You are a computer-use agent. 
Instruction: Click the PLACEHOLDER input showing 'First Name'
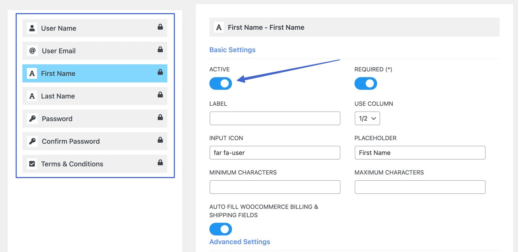pos(420,152)
